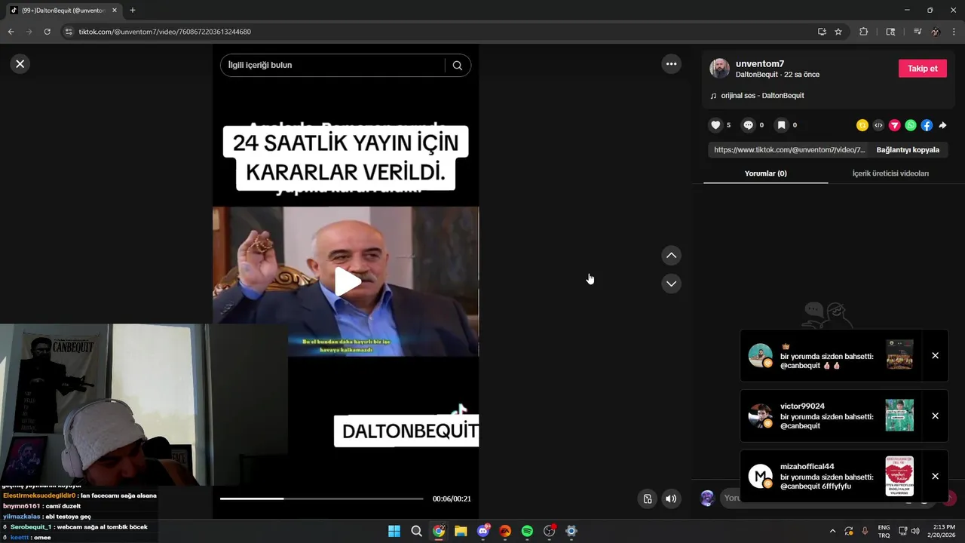Install app via the address bar install icon
The height and width of the screenshot is (543, 965).
(822, 32)
